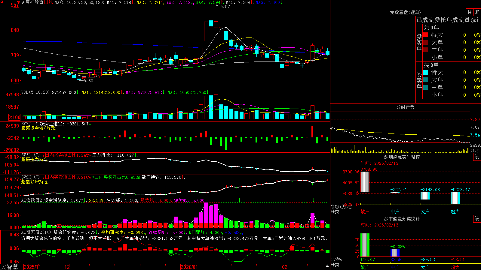This screenshot has width=481, height=270.
Task: Click the dark red 大单 buy-order swatch
Action: pyautogui.click(x=426, y=42)
